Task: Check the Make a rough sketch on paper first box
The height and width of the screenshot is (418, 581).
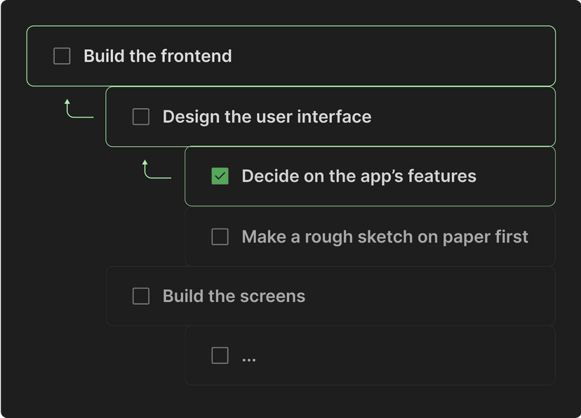Action: click(220, 237)
